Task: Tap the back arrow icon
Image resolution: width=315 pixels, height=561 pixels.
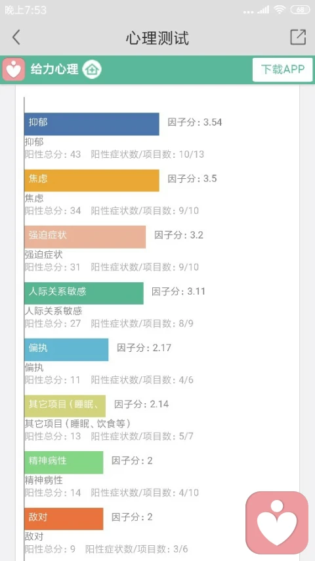Action: [16, 37]
